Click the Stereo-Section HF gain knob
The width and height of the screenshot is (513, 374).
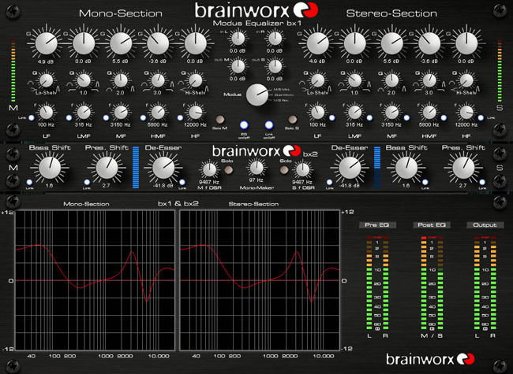[x=466, y=43]
